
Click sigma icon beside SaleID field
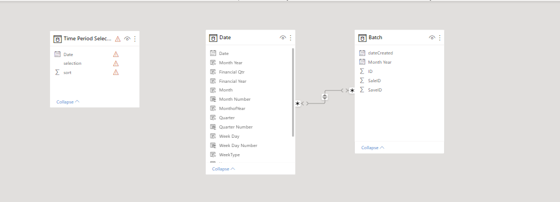point(362,81)
